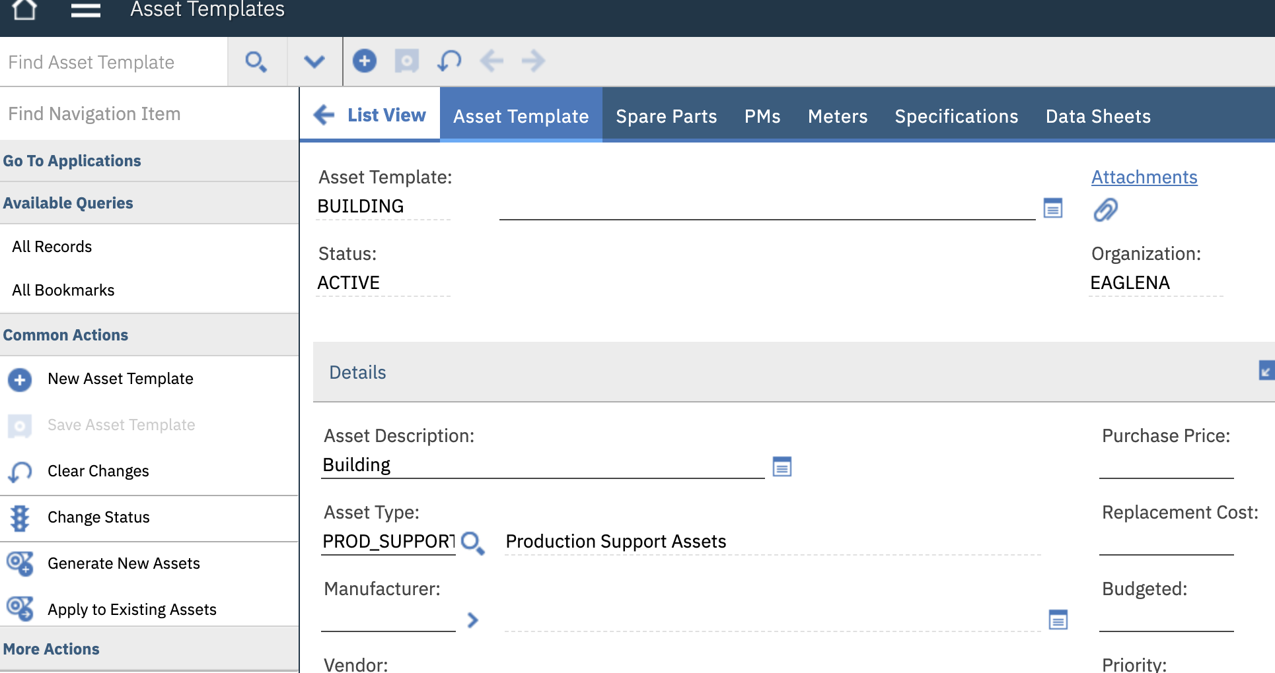Click the Clear Changes undo toolbar icon

pyautogui.click(x=449, y=61)
